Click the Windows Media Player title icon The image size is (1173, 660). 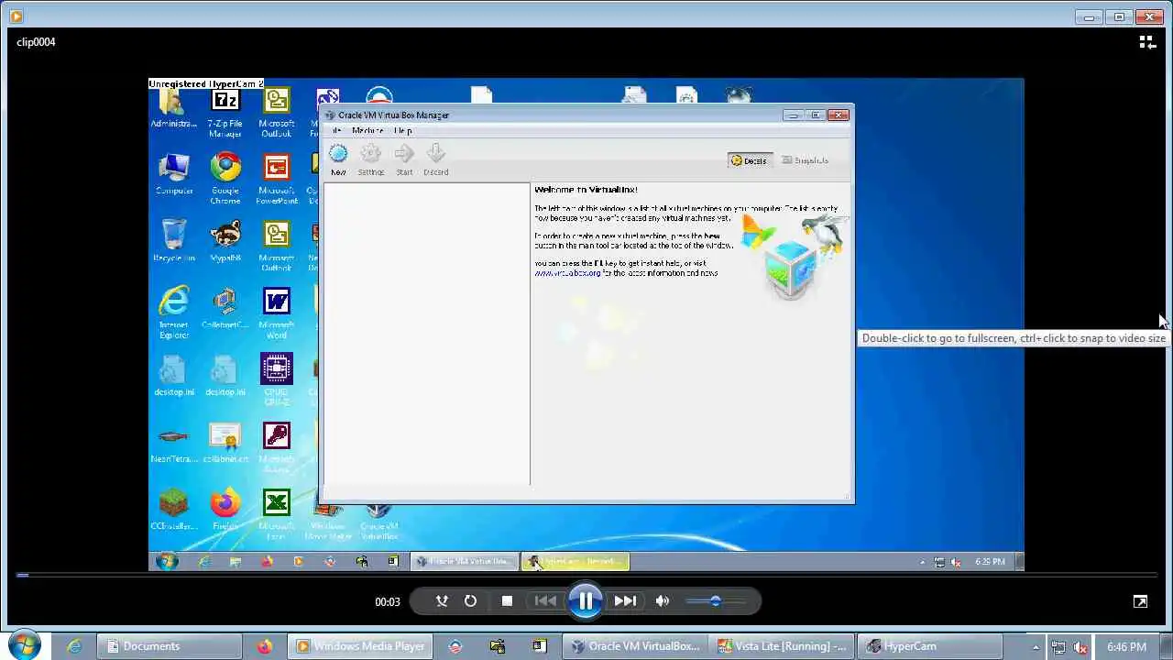[16, 16]
